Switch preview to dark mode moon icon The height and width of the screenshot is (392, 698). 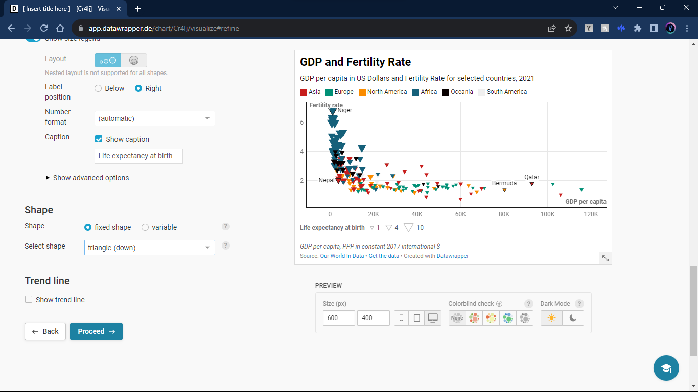click(x=573, y=318)
